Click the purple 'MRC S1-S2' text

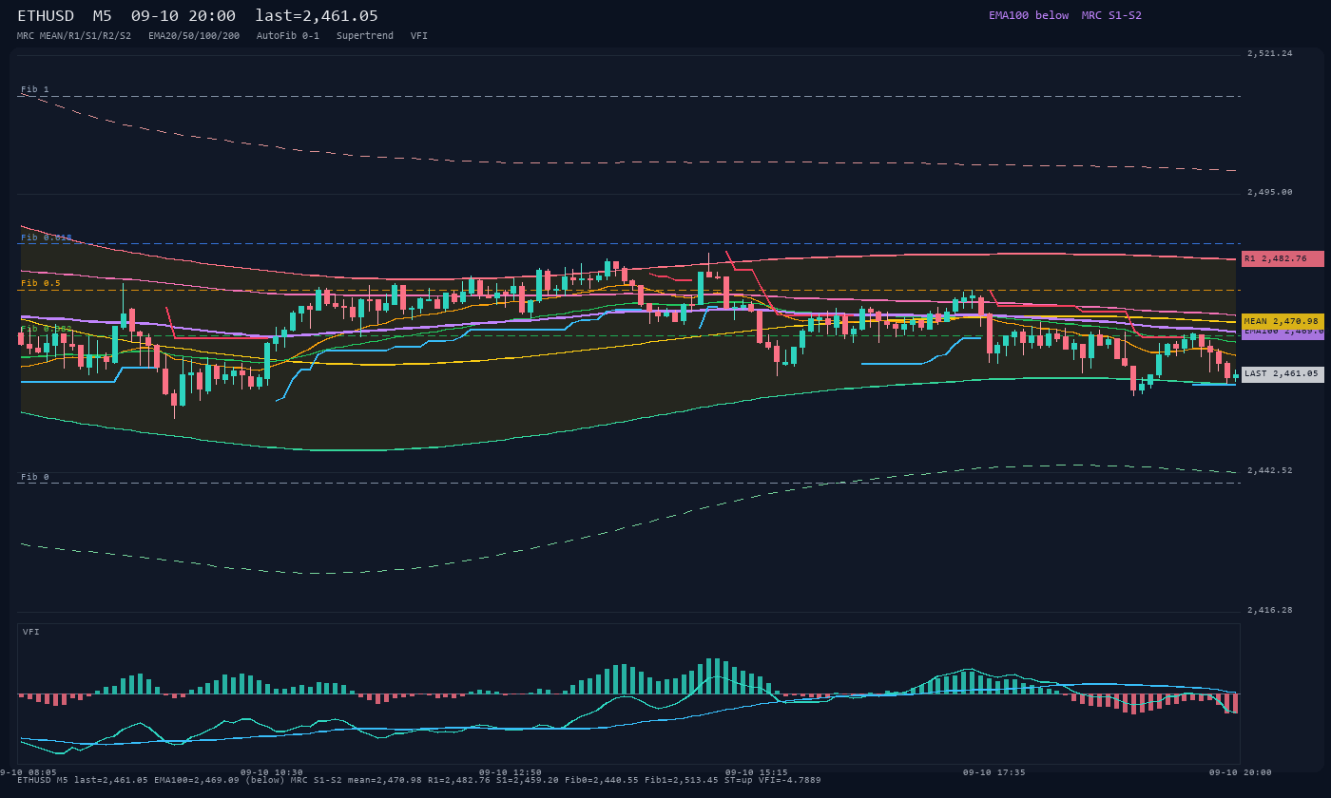[x=1111, y=15]
